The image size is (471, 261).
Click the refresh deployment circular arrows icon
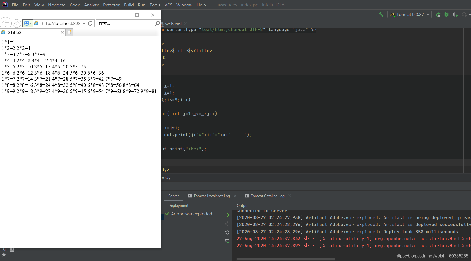pos(227,232)
